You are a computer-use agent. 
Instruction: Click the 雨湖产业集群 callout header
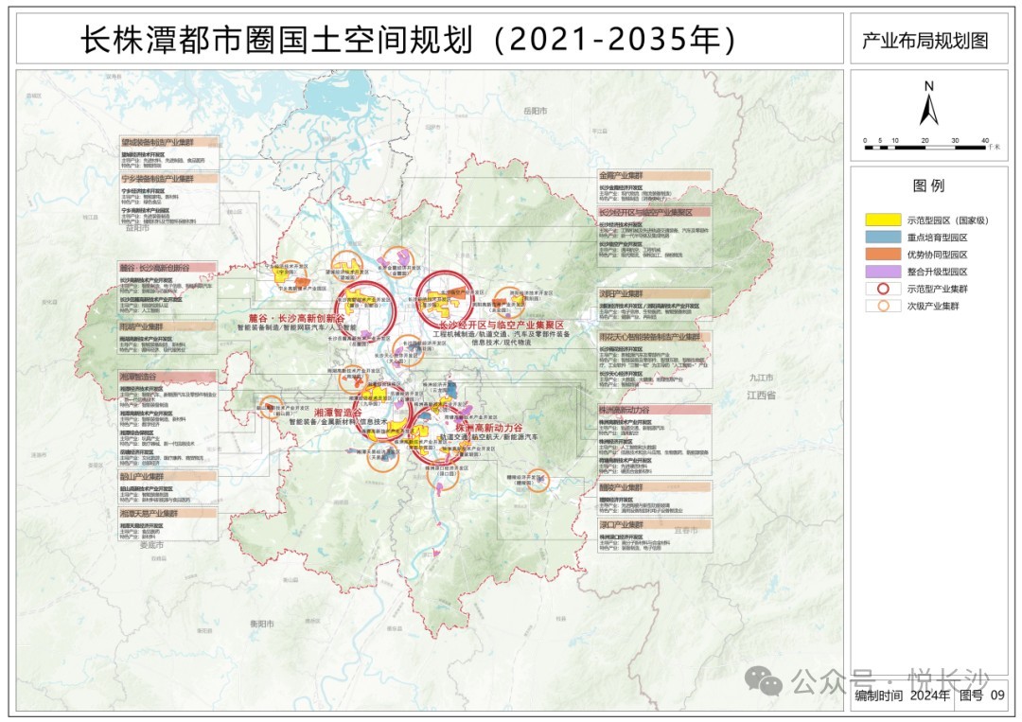167,326
